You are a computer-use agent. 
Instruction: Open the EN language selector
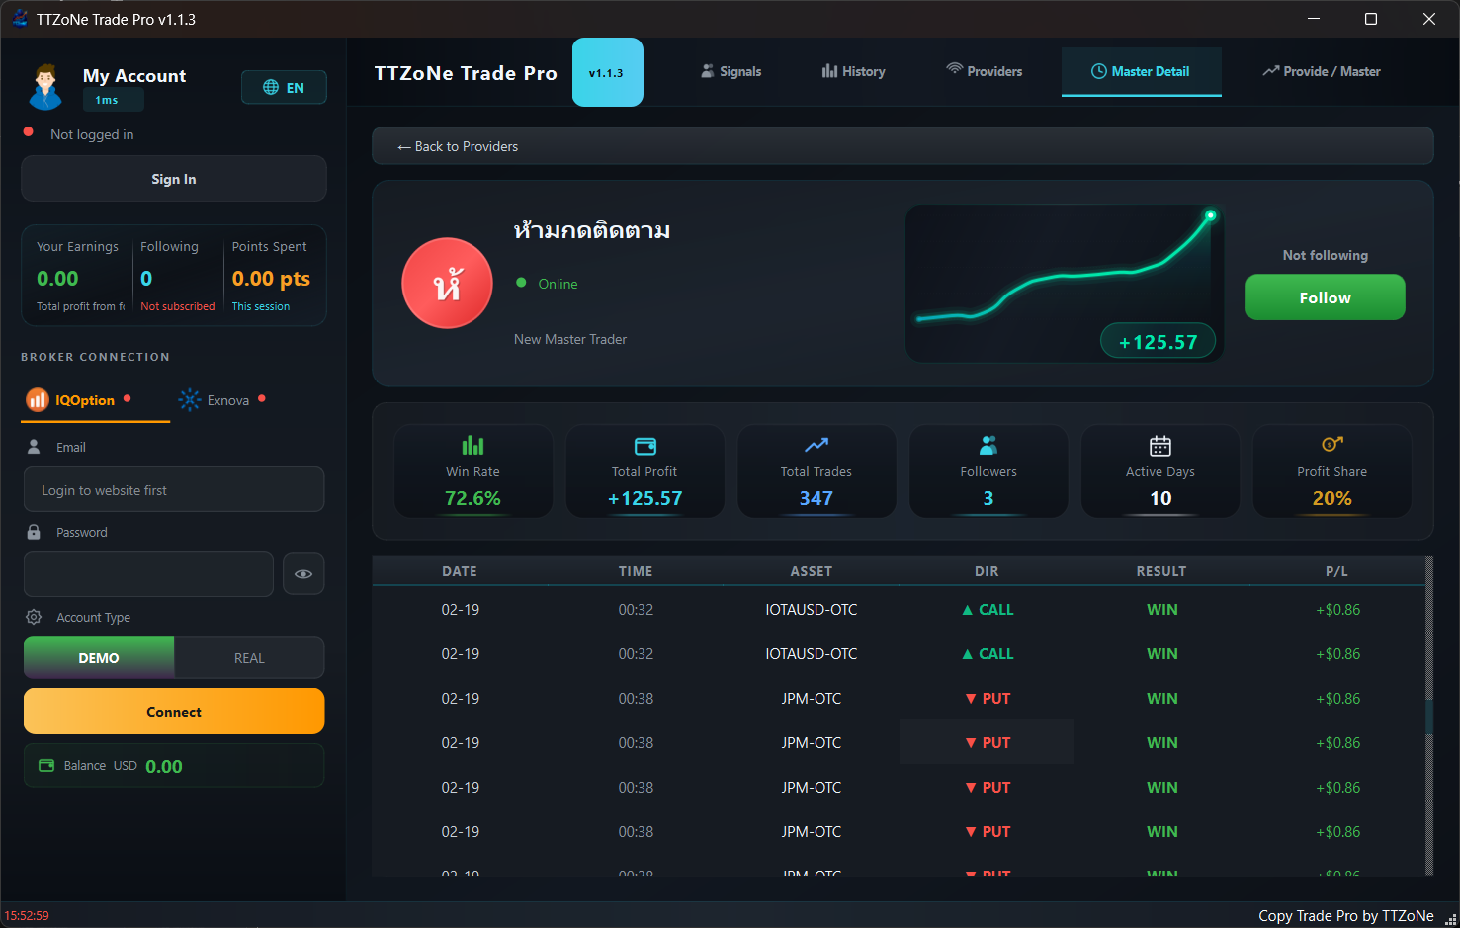coord(284,87)
